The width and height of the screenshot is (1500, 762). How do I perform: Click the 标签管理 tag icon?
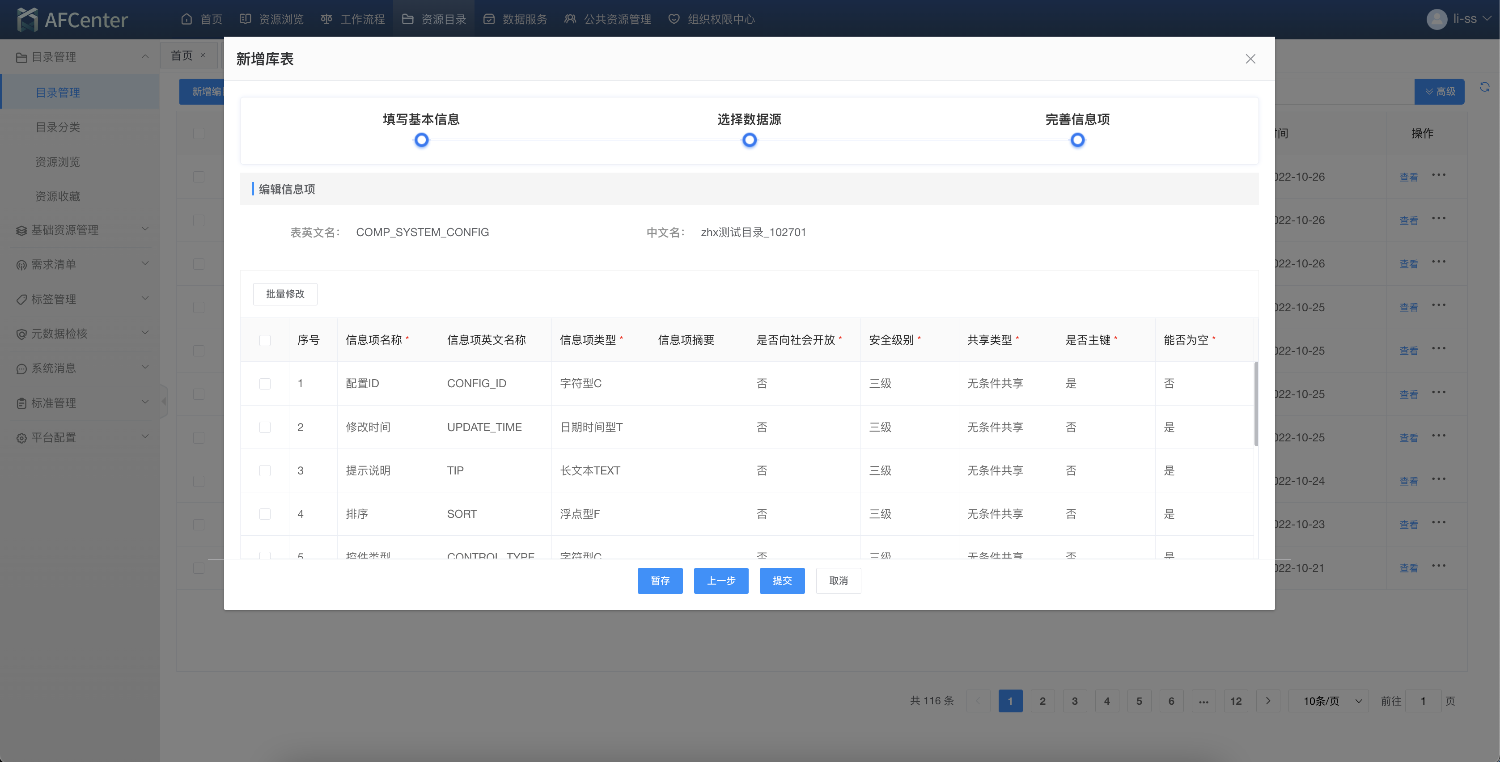click(x=21, y=299)
